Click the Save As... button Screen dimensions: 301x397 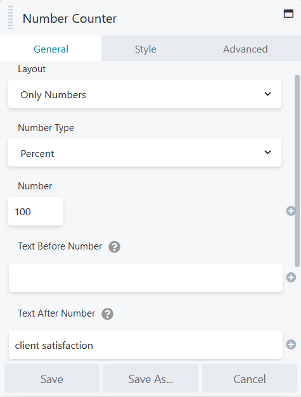tap(151, 379)
